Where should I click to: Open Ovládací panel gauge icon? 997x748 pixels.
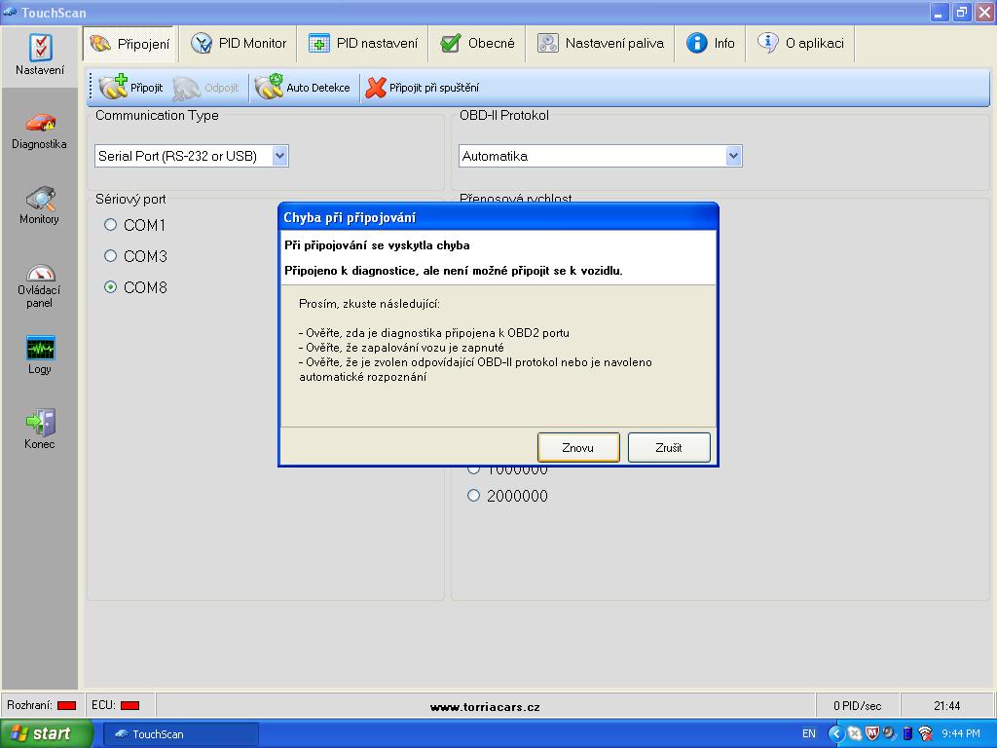coord(40,284)
